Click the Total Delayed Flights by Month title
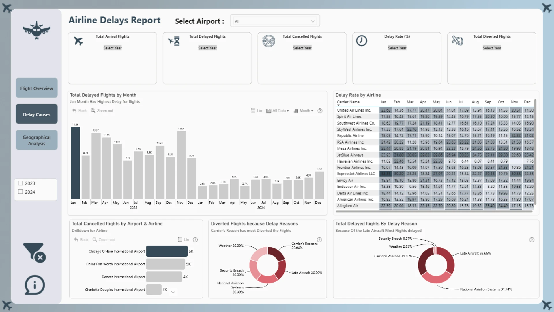Image resolution: width=554 pixels, height=312 pixels. coord(103,95)
